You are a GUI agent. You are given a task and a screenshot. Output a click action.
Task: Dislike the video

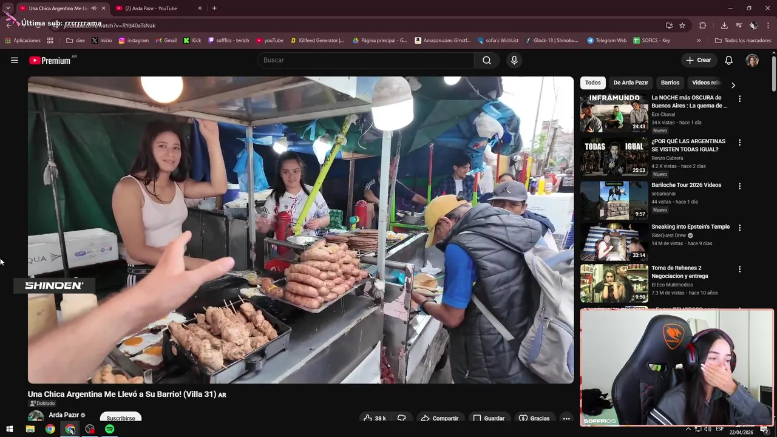(401, 418)
